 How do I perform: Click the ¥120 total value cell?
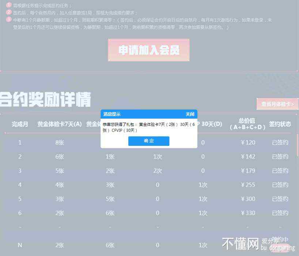[248, 143]
